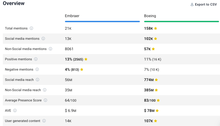This screenshot has height=126, width=220.
Task: Click the Social media reach label
Action: pyautogui.click(x=19, y=80)
